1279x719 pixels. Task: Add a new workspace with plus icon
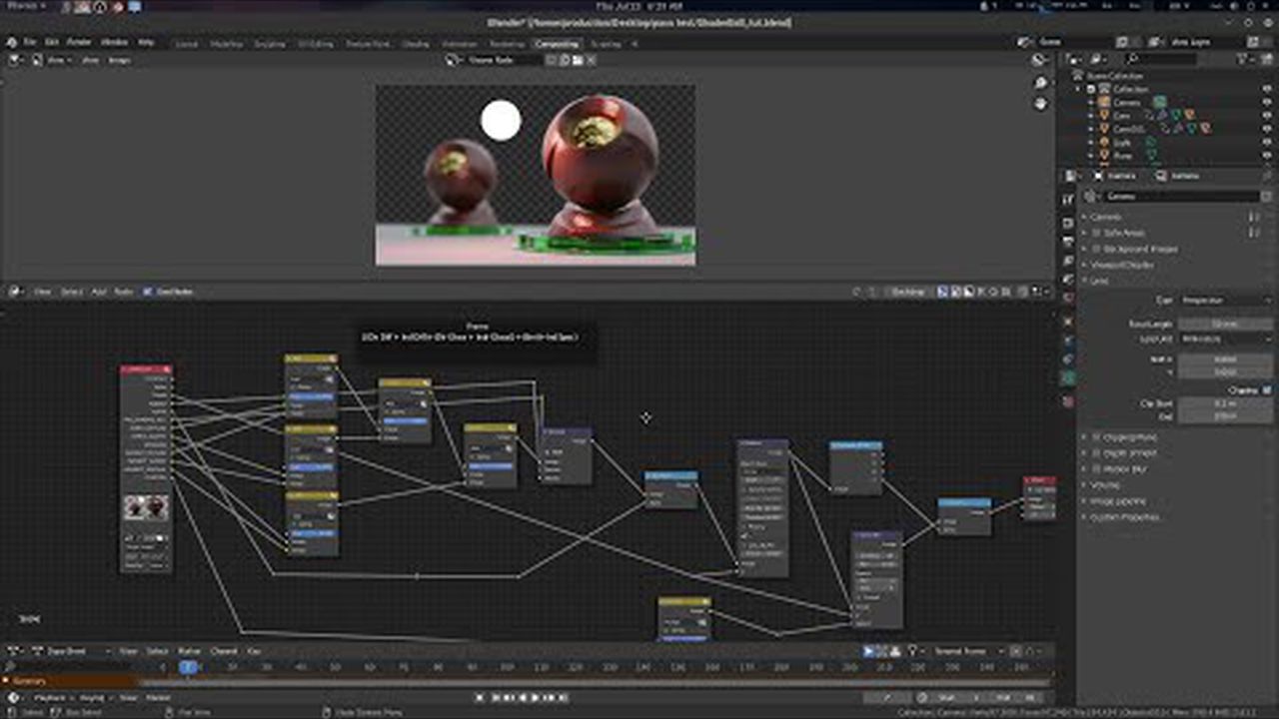(x=634, y=44)
